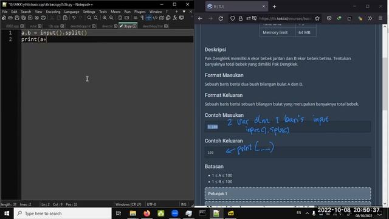Click Task View icon on taskbar
The height and width of the screenshot is (219, 389).
[119, 214]
